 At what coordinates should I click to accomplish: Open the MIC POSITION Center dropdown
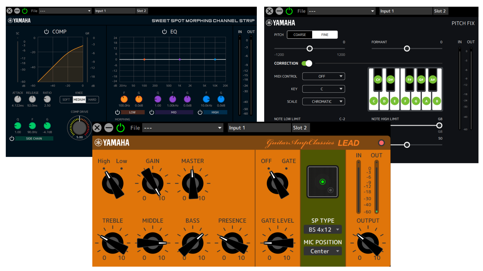tap(323, 251)
